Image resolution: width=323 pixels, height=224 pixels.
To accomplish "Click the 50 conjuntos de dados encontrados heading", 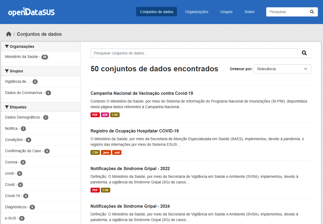I will click(154, 69).
